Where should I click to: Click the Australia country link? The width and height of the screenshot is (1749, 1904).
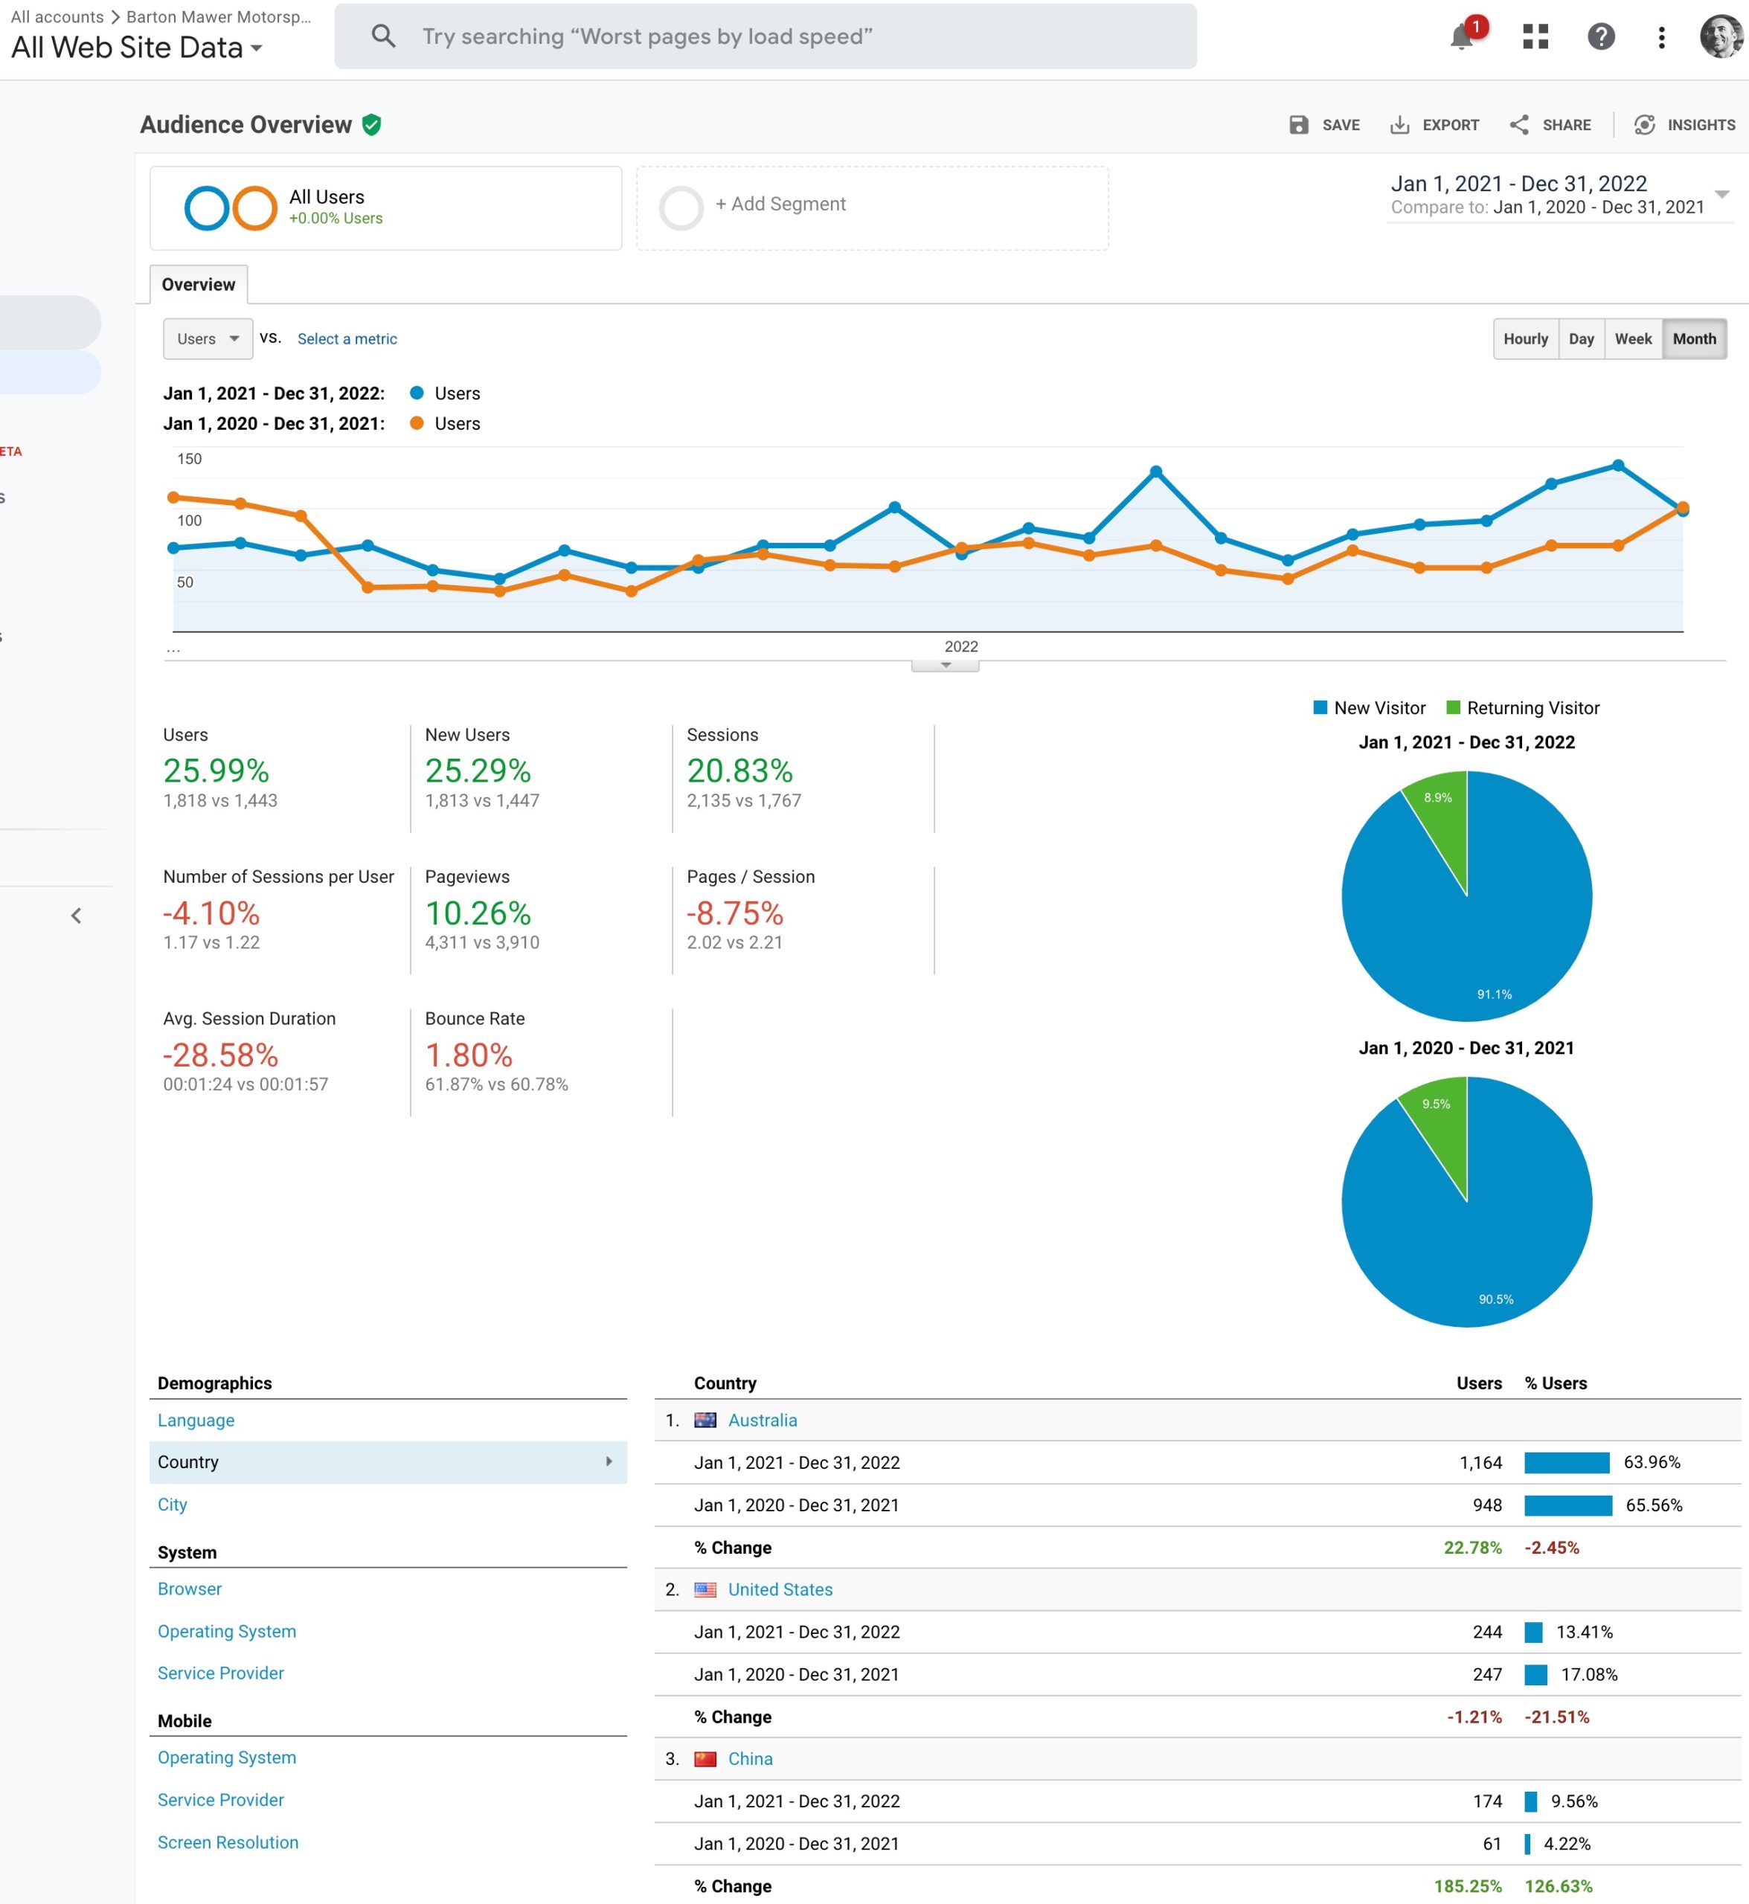763,1420
